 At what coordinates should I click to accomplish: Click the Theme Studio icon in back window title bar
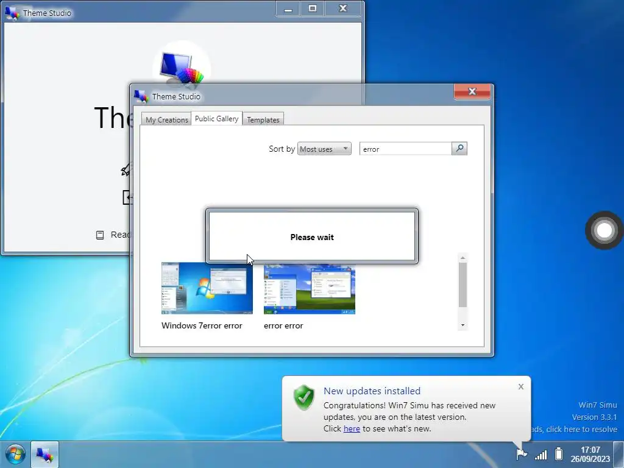[x=12, y=13]
